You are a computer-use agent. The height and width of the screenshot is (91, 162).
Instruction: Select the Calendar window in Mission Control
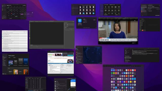tap(14, 12)
